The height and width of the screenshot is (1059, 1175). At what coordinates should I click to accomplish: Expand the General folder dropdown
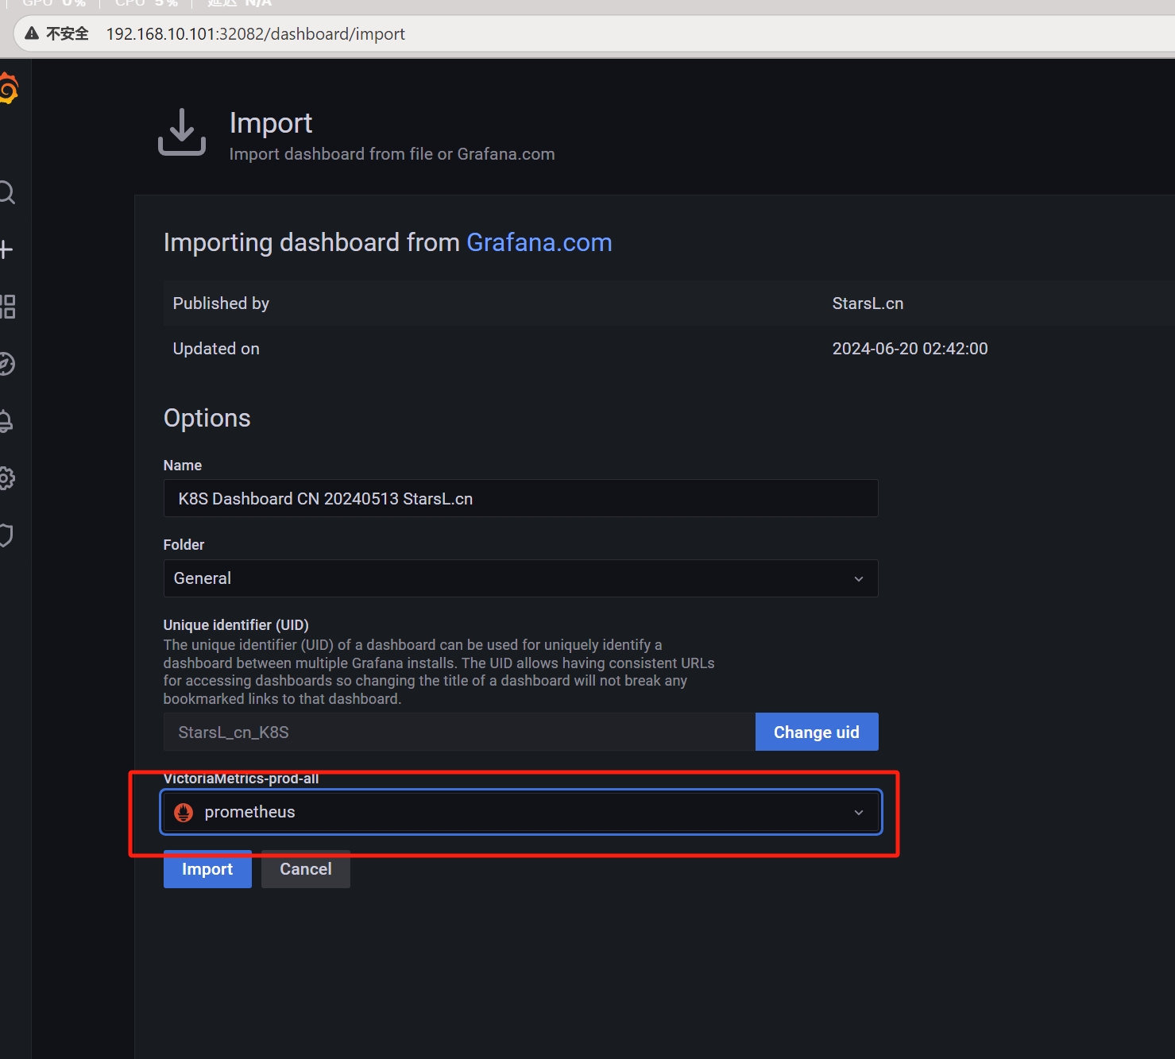(x=520, y=578)
